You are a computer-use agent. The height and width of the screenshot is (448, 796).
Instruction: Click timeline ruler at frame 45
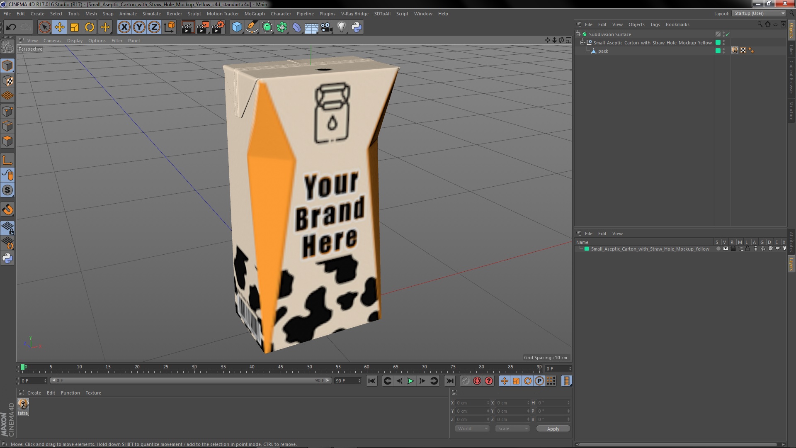point(281,367)
